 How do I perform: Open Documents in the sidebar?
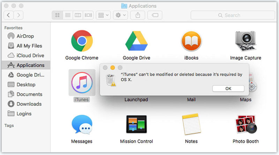(x=26, y=94)
